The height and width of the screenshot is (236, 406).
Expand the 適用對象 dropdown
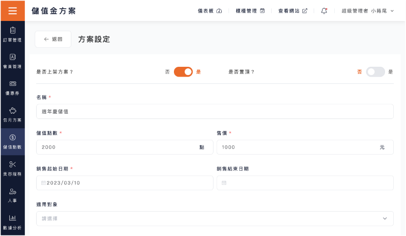[215, 218]
